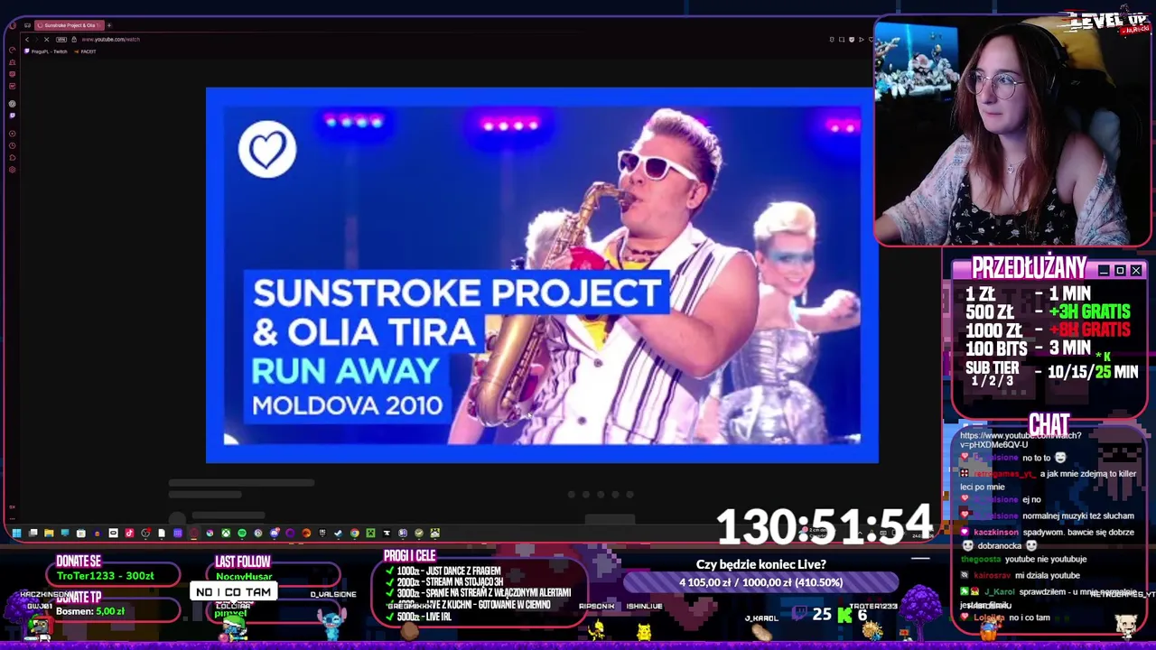1156x650 pixels.
Task: Open File Explorer from the taskbar
Action: [49, 533]
